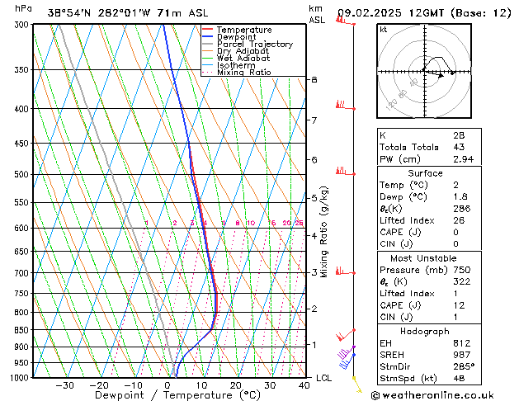
Task: Click the SREH value 987
Action: (462, 355)
